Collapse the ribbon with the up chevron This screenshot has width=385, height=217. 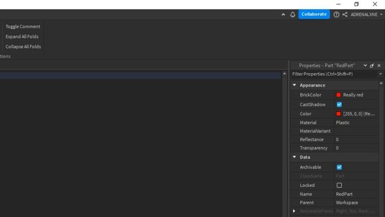pos(283,14)
